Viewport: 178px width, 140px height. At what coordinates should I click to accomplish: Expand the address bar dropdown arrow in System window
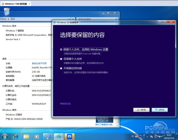point(70,19)
